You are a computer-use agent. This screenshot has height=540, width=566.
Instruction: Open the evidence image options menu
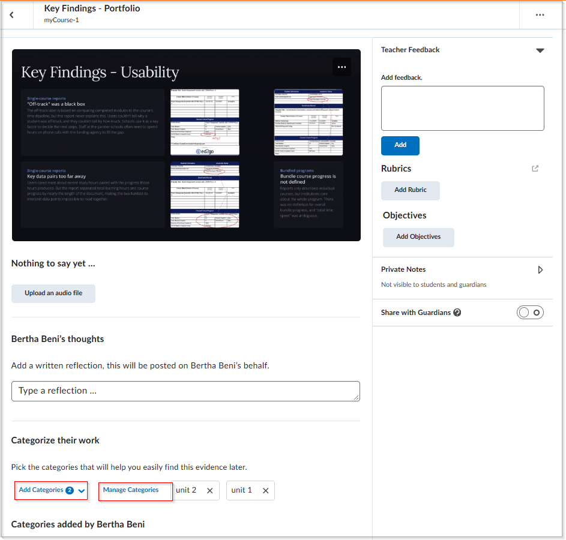pyautogui.click(x=342, y=67)
